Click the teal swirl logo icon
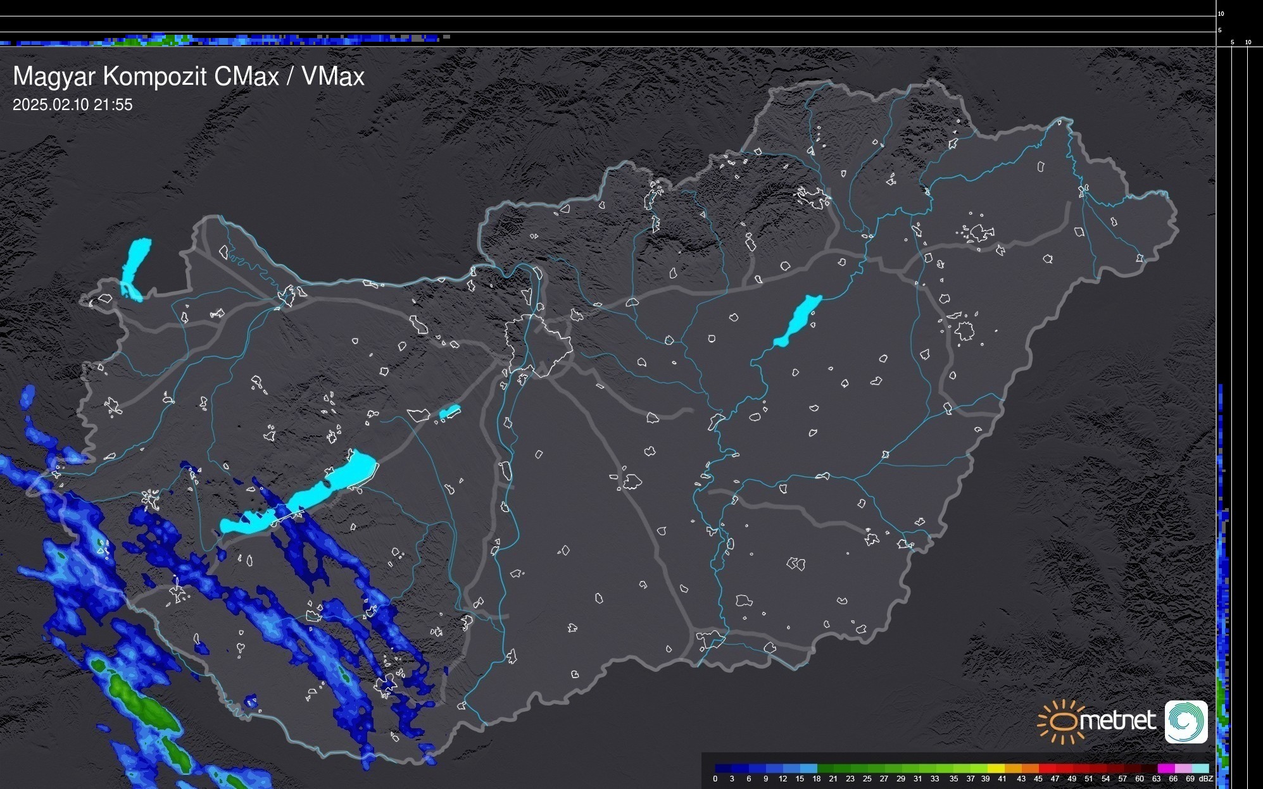1263x789 pixels. point(1186,722)
